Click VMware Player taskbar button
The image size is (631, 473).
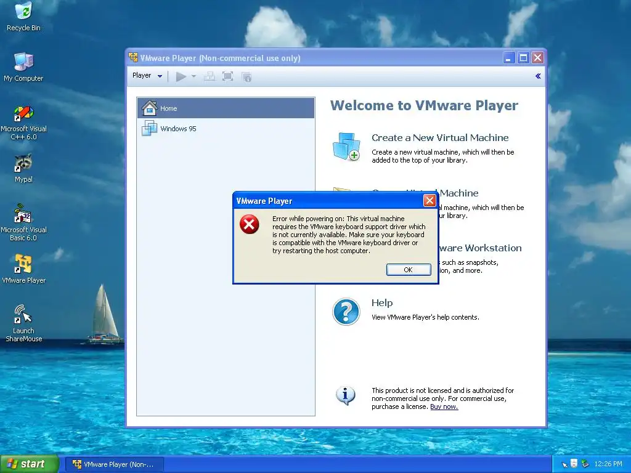click(x=114, y=464)
